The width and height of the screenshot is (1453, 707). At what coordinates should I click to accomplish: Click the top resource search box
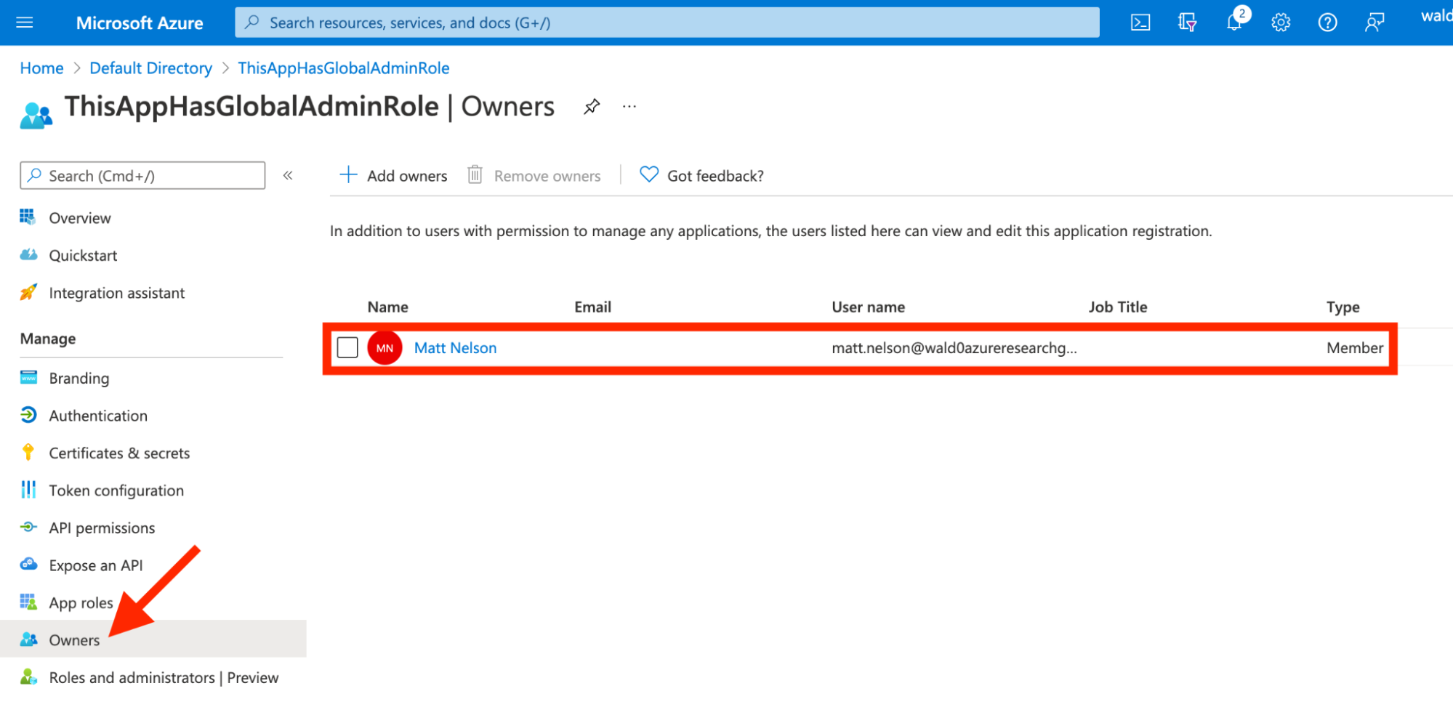pyautogui.click(x=667, y=23)
